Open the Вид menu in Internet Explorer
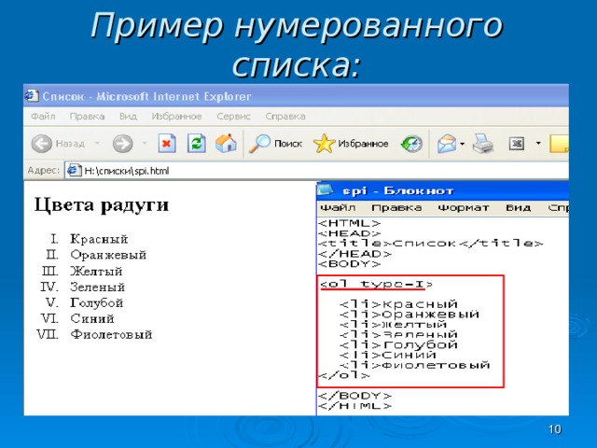 pos(128,116)
